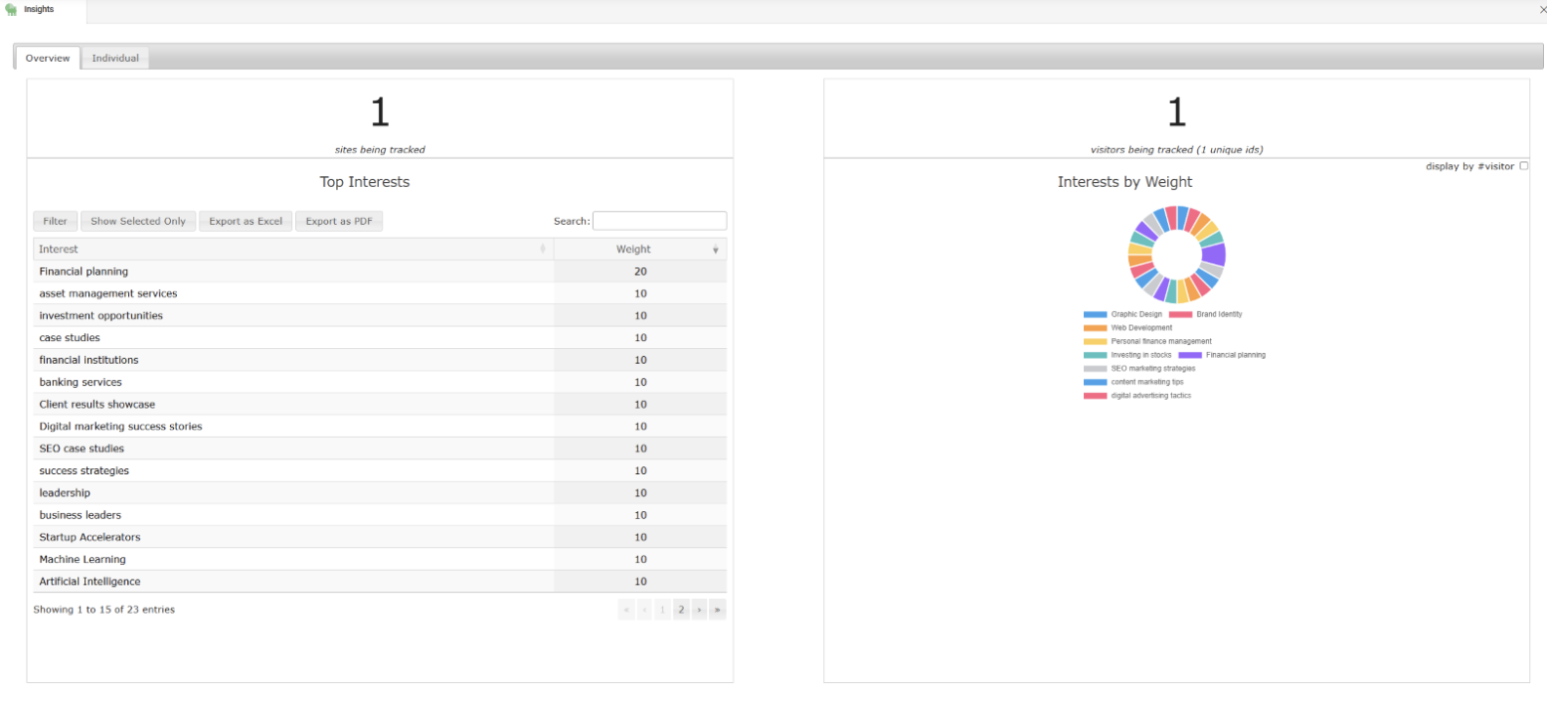
Task: Enable display by #visitor checkbox
Action: tap(1523, 166)
